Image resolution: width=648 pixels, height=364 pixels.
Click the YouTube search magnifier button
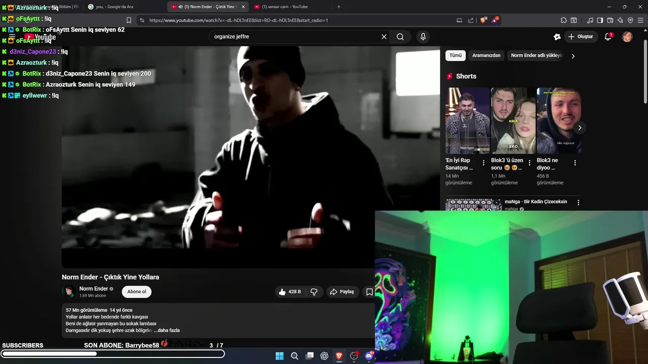coord(400,36)
